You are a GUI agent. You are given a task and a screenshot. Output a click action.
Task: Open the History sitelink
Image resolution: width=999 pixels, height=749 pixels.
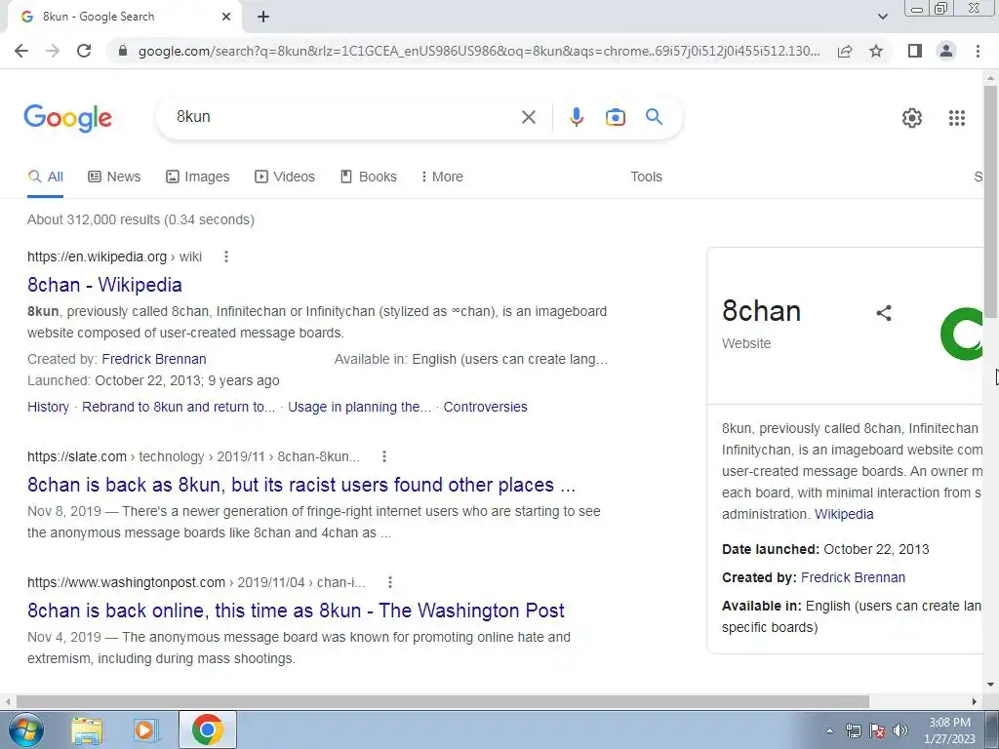(x=49, y=407)
